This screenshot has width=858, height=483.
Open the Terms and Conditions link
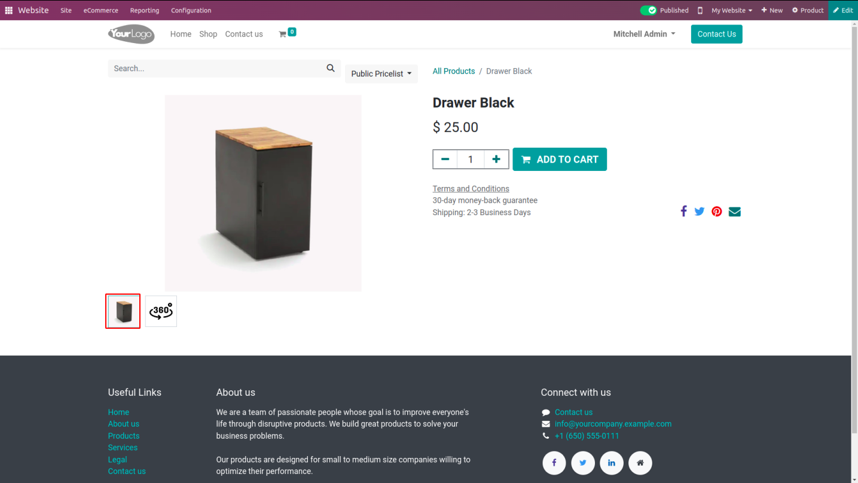[x=471, y=188]
